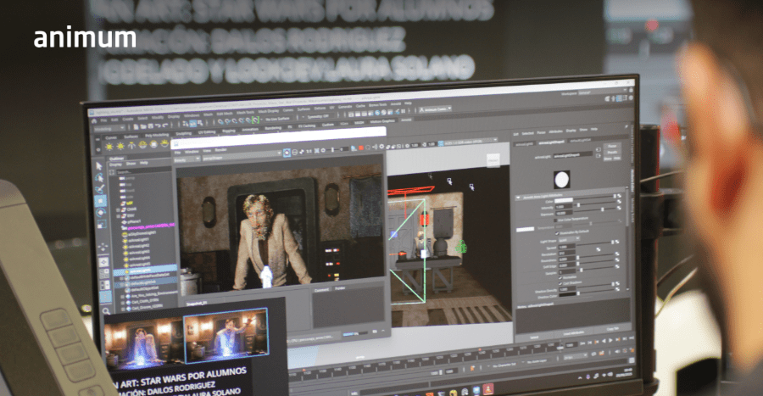Toggle the Cast Shadows checkbox
This screenshot has width=763, height=396.
(560, 282)
